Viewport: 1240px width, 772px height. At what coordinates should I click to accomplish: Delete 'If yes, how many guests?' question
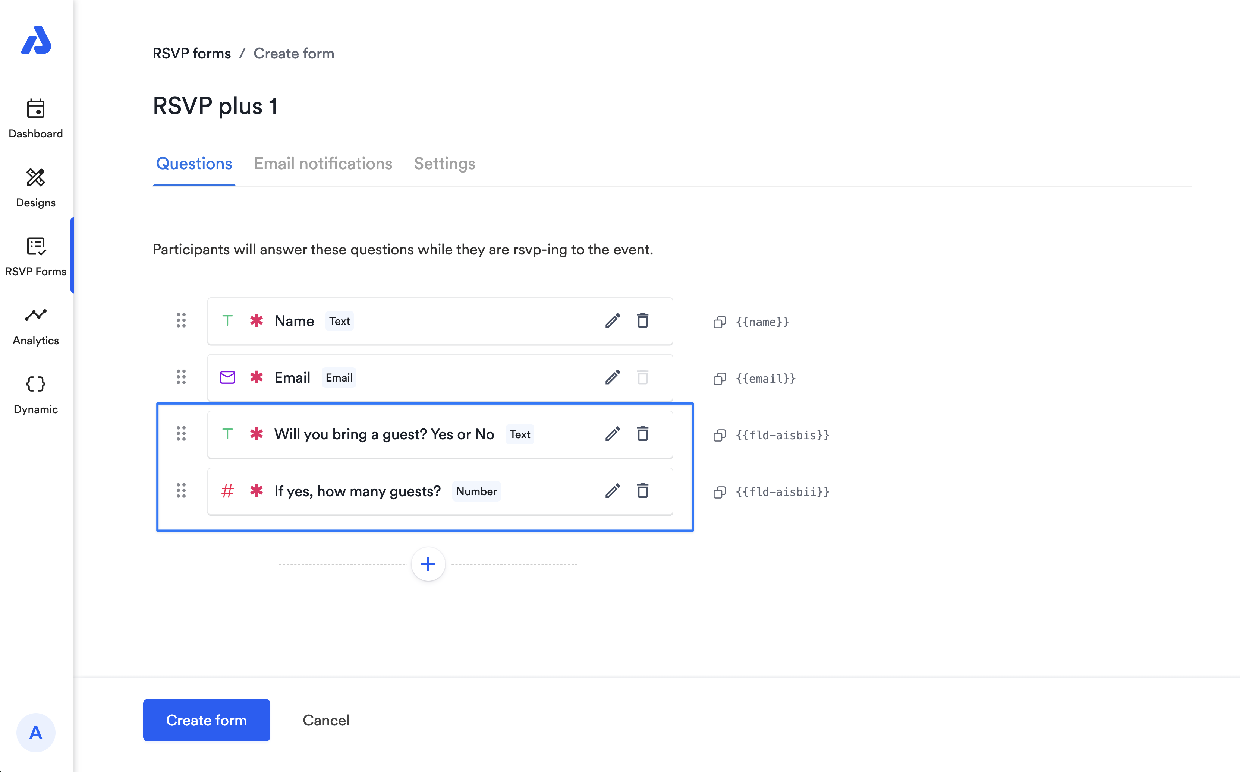[x=643, y=491]
